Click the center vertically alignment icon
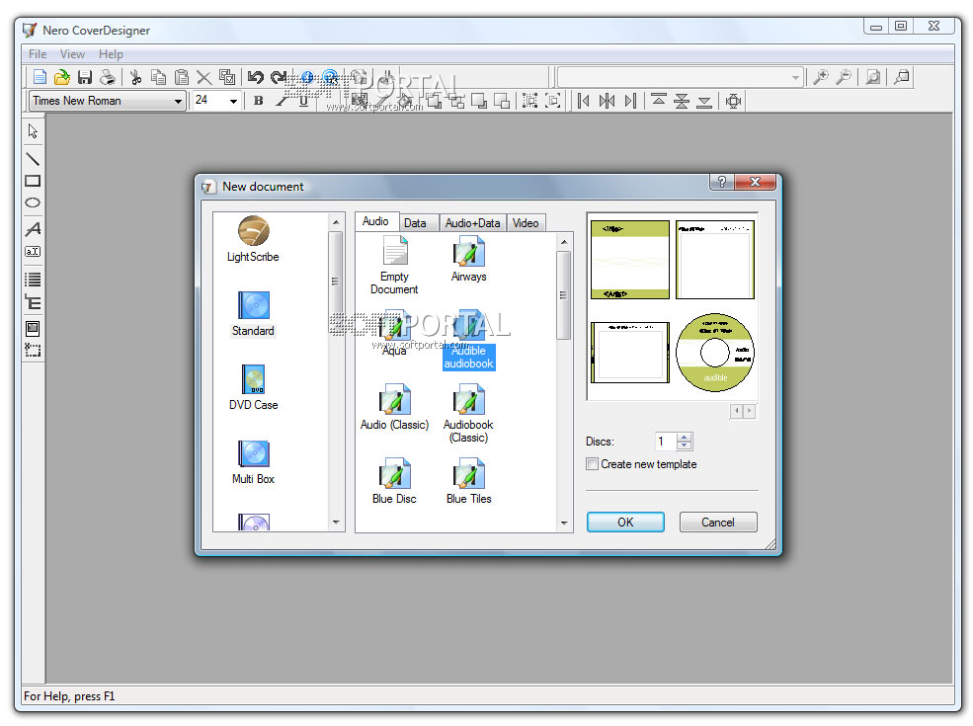973x726 pixels. 682,101
